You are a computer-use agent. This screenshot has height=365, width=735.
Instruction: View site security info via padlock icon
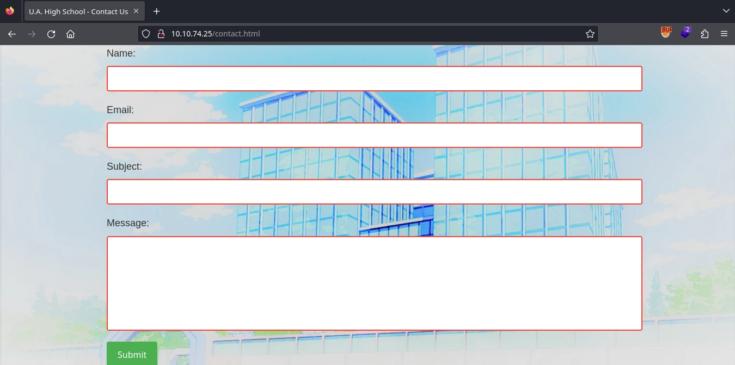tap(161, 34)
